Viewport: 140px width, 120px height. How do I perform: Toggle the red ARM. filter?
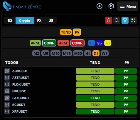coord(63,43)
